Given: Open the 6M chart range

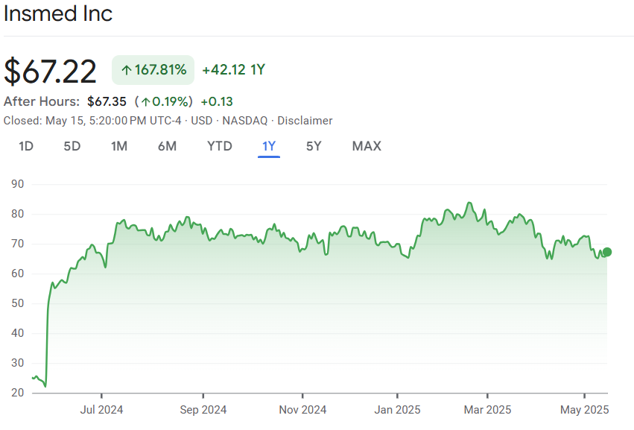Looking at the screenshot, I should pos(167,146).
